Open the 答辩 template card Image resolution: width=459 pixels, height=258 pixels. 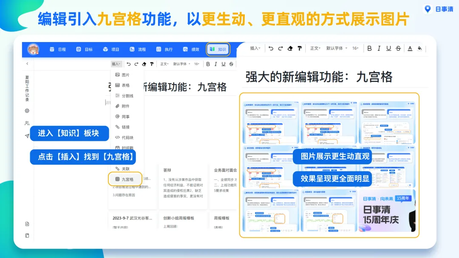click(x=183, y=186)
